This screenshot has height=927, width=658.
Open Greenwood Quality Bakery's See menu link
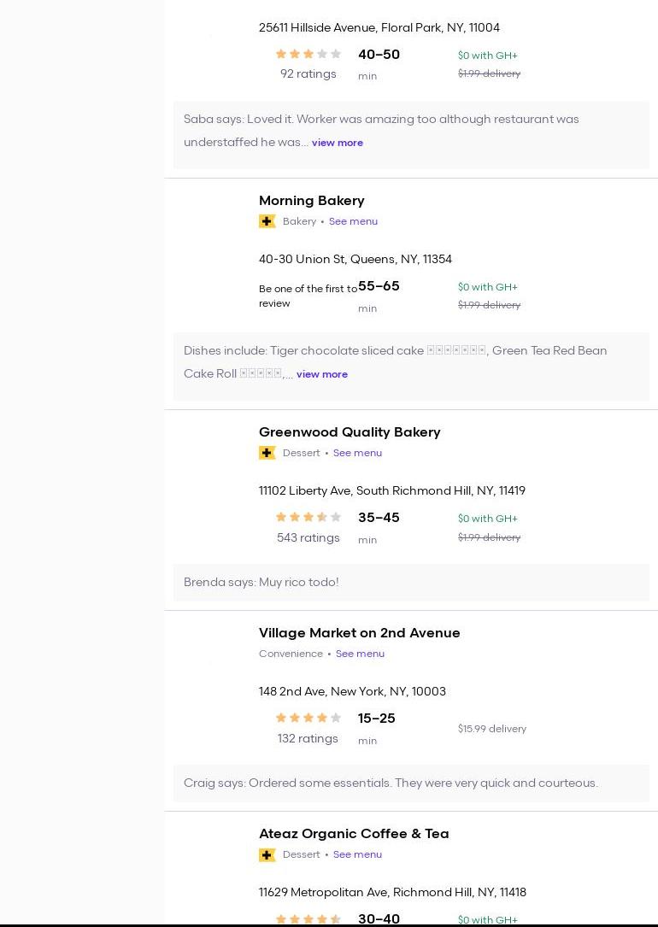point(357,453)
